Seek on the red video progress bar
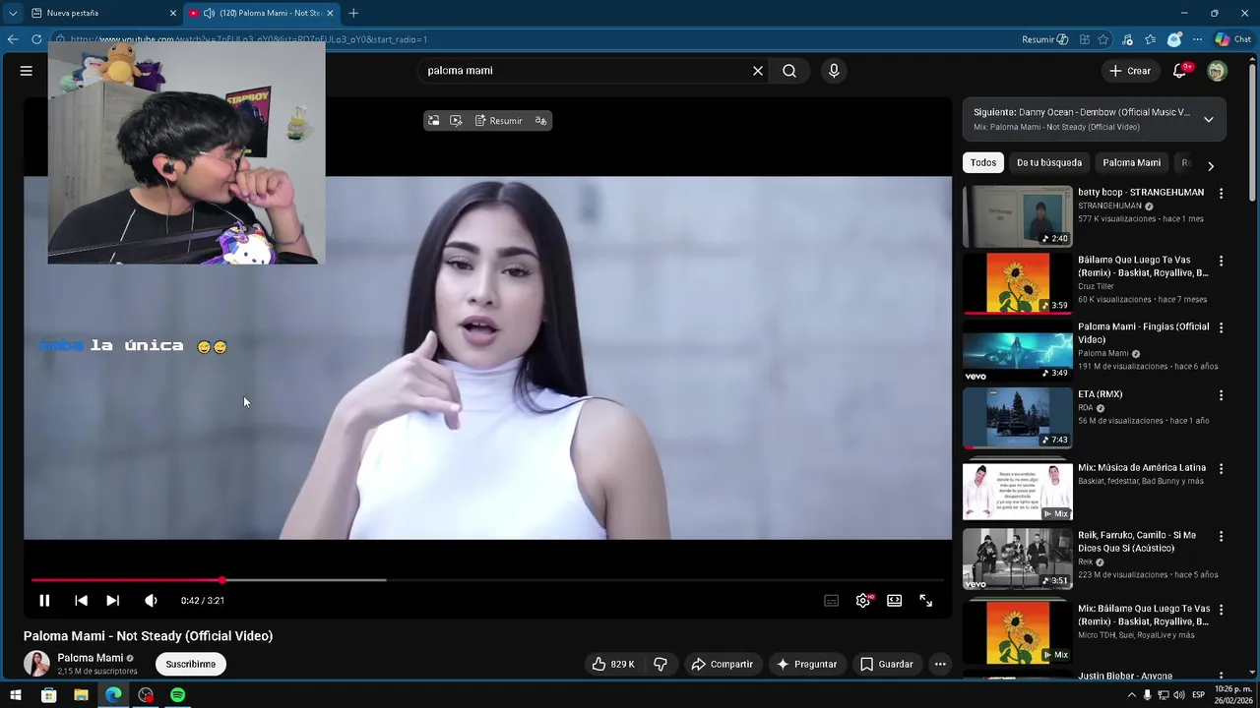 pyautogui.click(x=487, y=580)
